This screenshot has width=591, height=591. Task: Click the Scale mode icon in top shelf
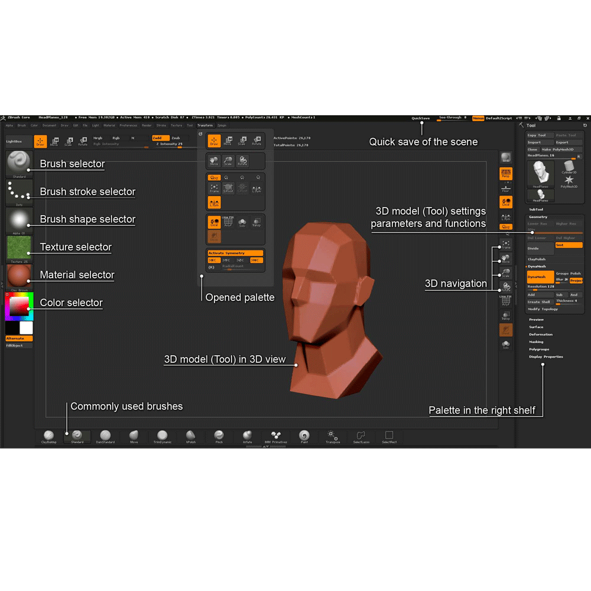tap(69, 141)
